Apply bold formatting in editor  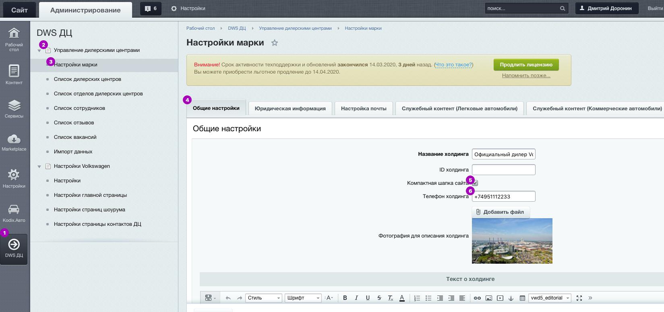point(345,298)
